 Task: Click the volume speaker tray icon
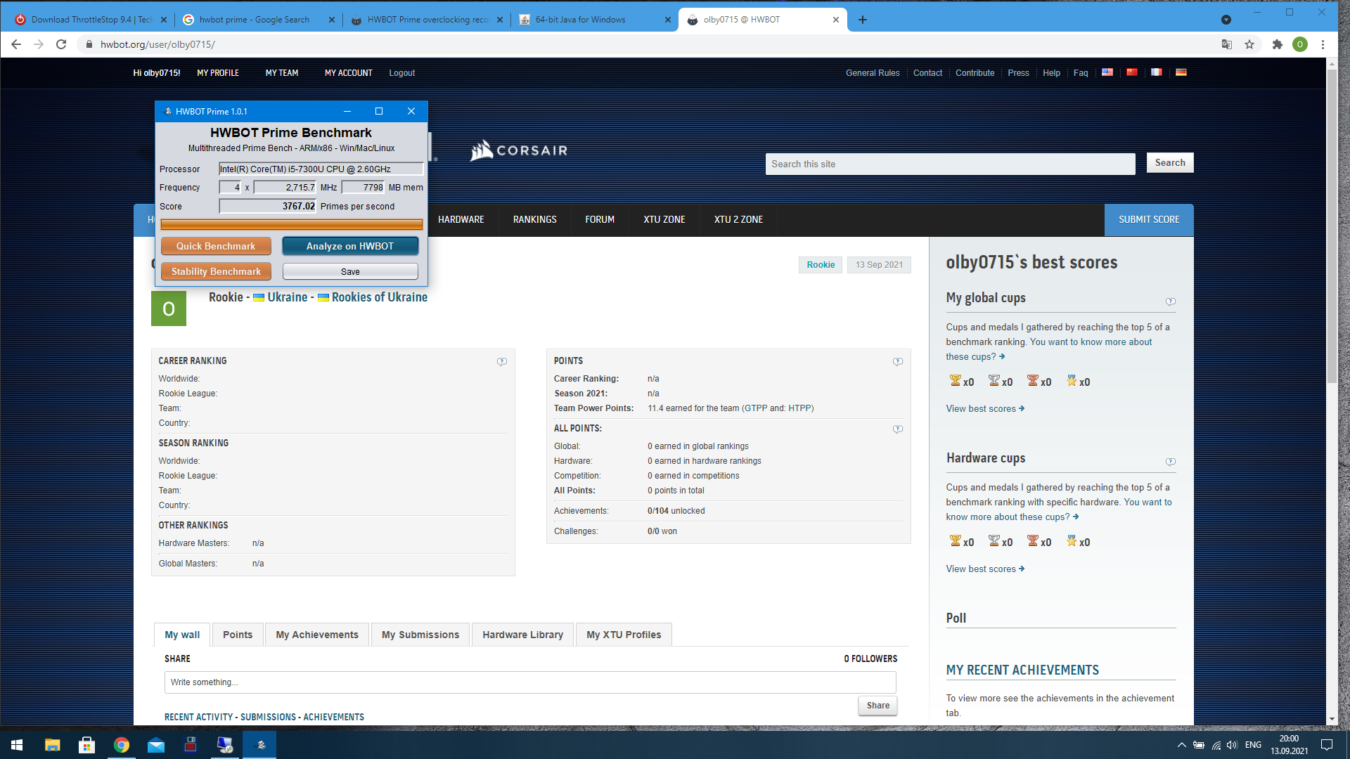[1232, 745]
